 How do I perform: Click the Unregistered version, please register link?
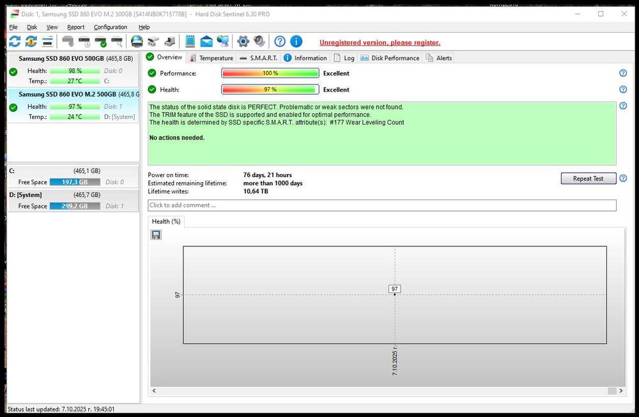pos(380,42)
